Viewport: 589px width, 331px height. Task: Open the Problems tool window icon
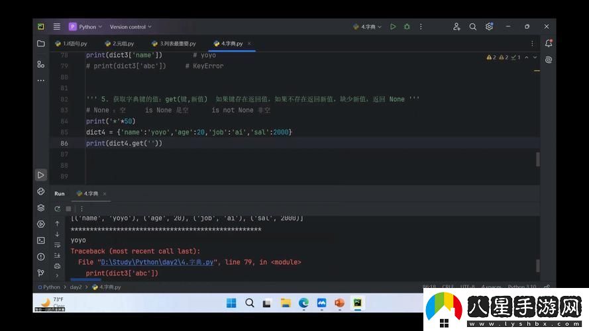pyautogui.click(x=41, y=257)
